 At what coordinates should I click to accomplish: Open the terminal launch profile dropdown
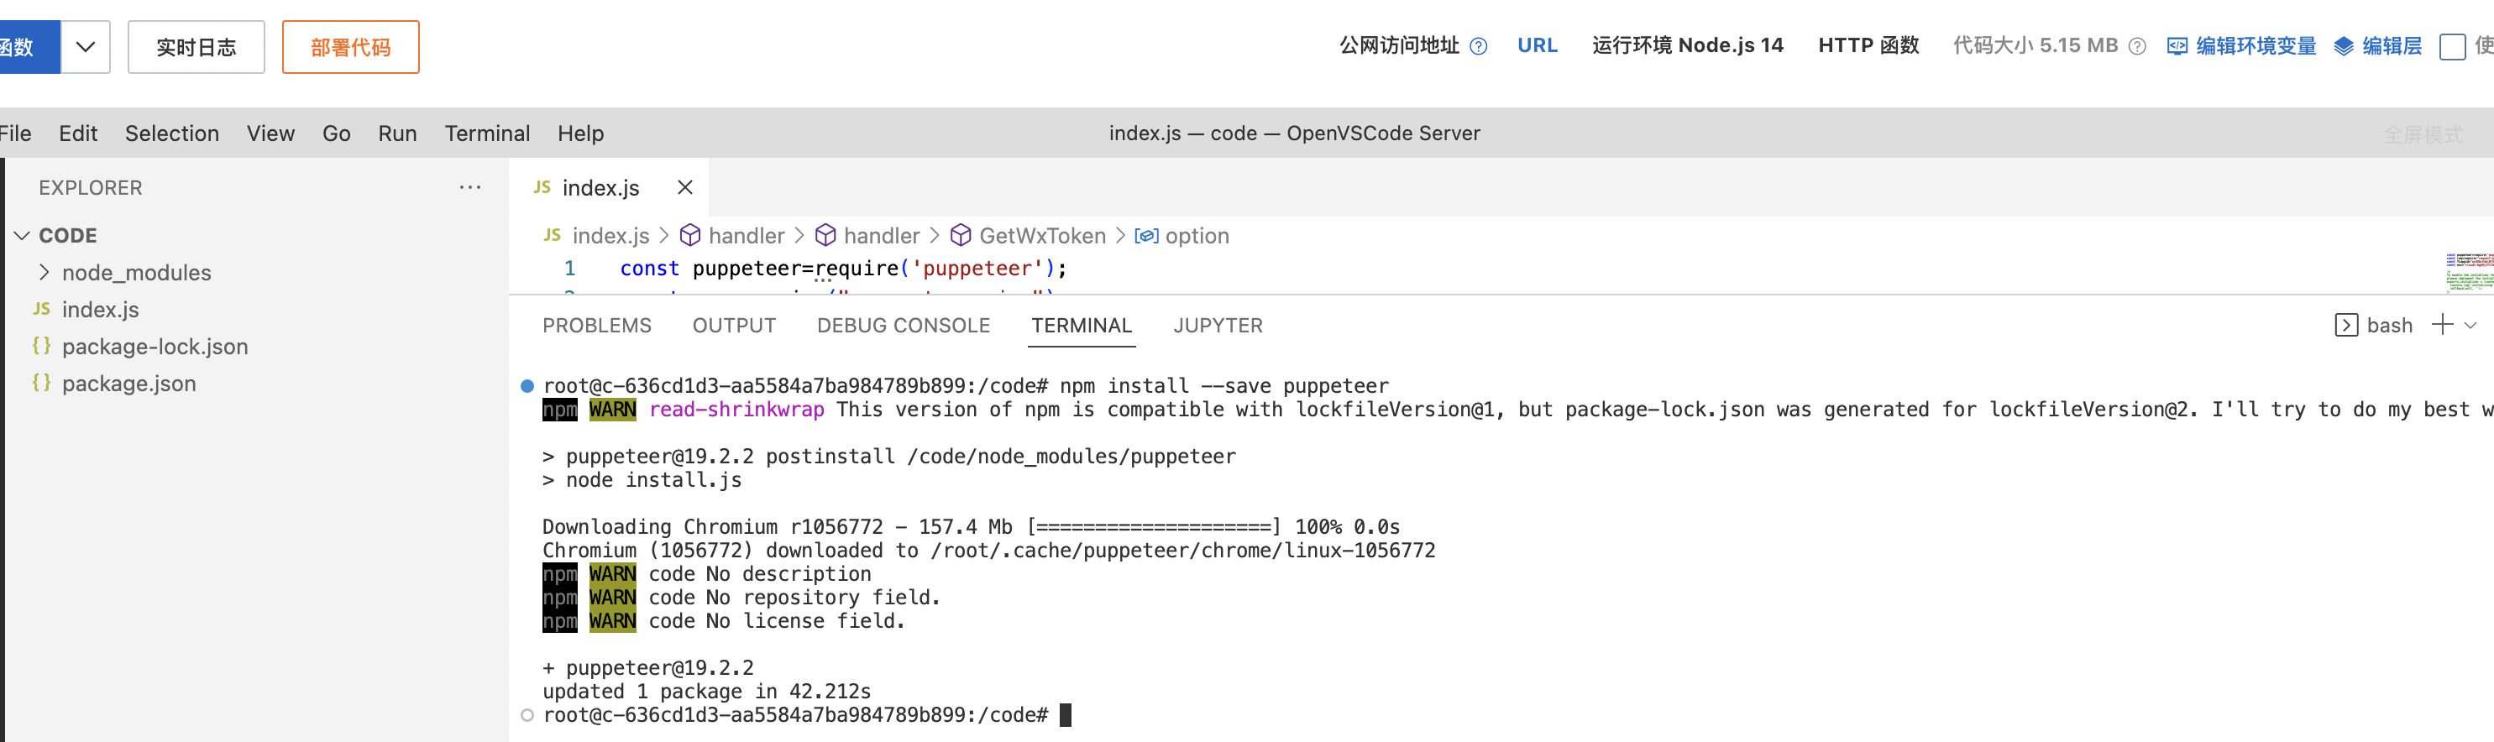[x=2470, y=326]
